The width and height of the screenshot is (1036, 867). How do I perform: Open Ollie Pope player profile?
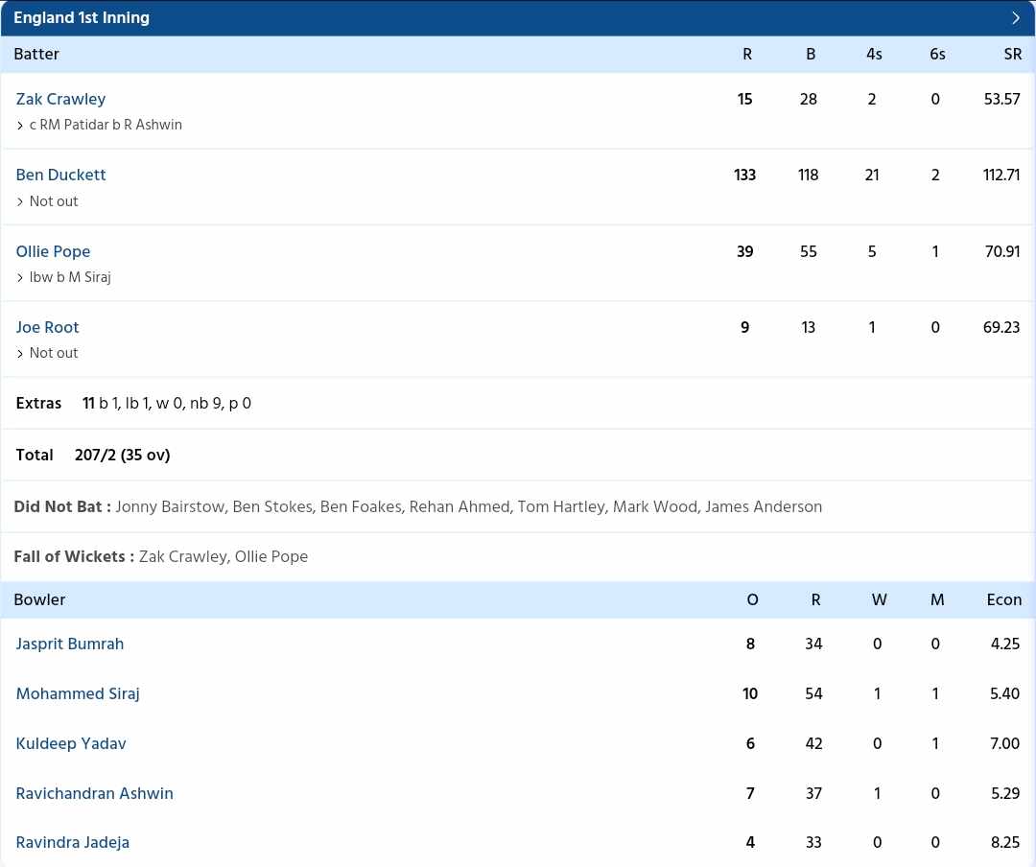53,251
